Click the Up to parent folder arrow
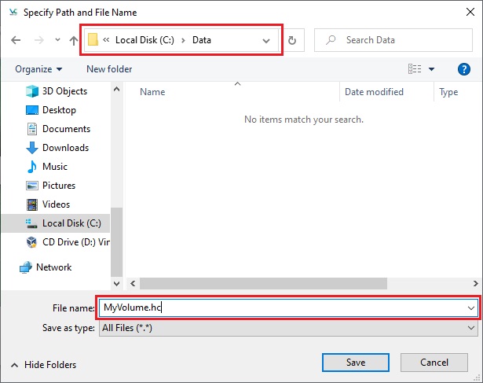 click(x=73, y=40)
